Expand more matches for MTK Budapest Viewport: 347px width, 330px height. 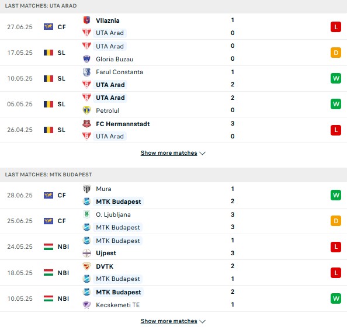click(x=173, y=321)
